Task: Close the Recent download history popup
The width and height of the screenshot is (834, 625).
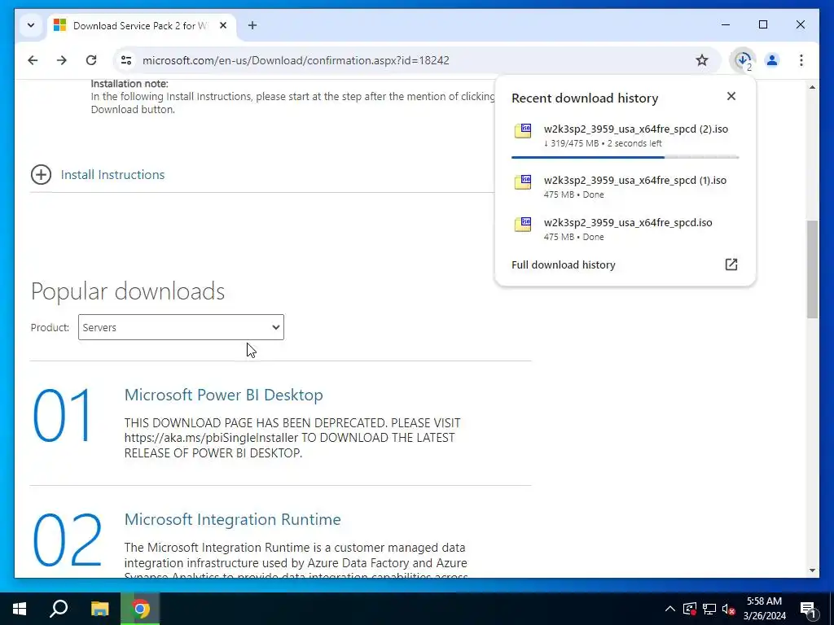Action: [x=731, y=96]
